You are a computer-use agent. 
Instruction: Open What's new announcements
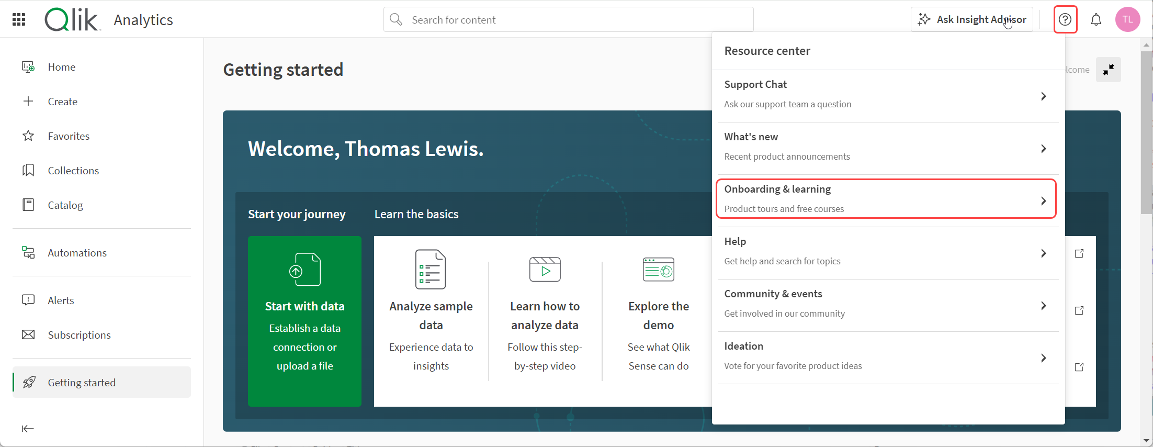pos(888,149)
